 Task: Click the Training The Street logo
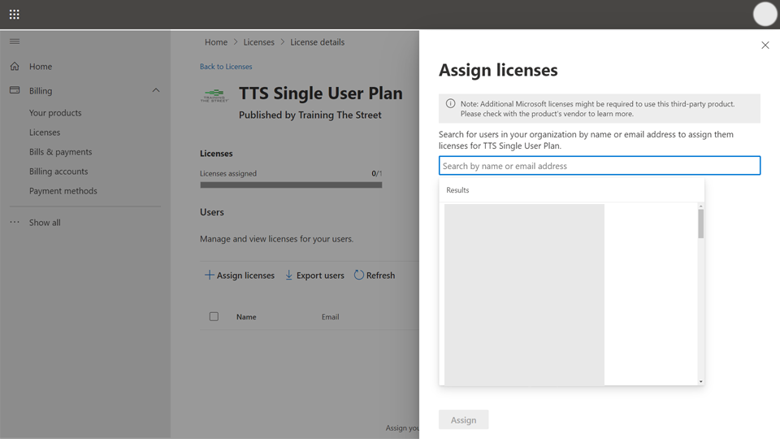(214, 95)
